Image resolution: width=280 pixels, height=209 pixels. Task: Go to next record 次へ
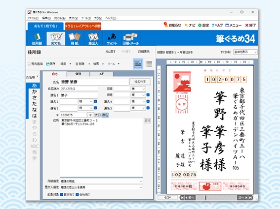[242, 197]
